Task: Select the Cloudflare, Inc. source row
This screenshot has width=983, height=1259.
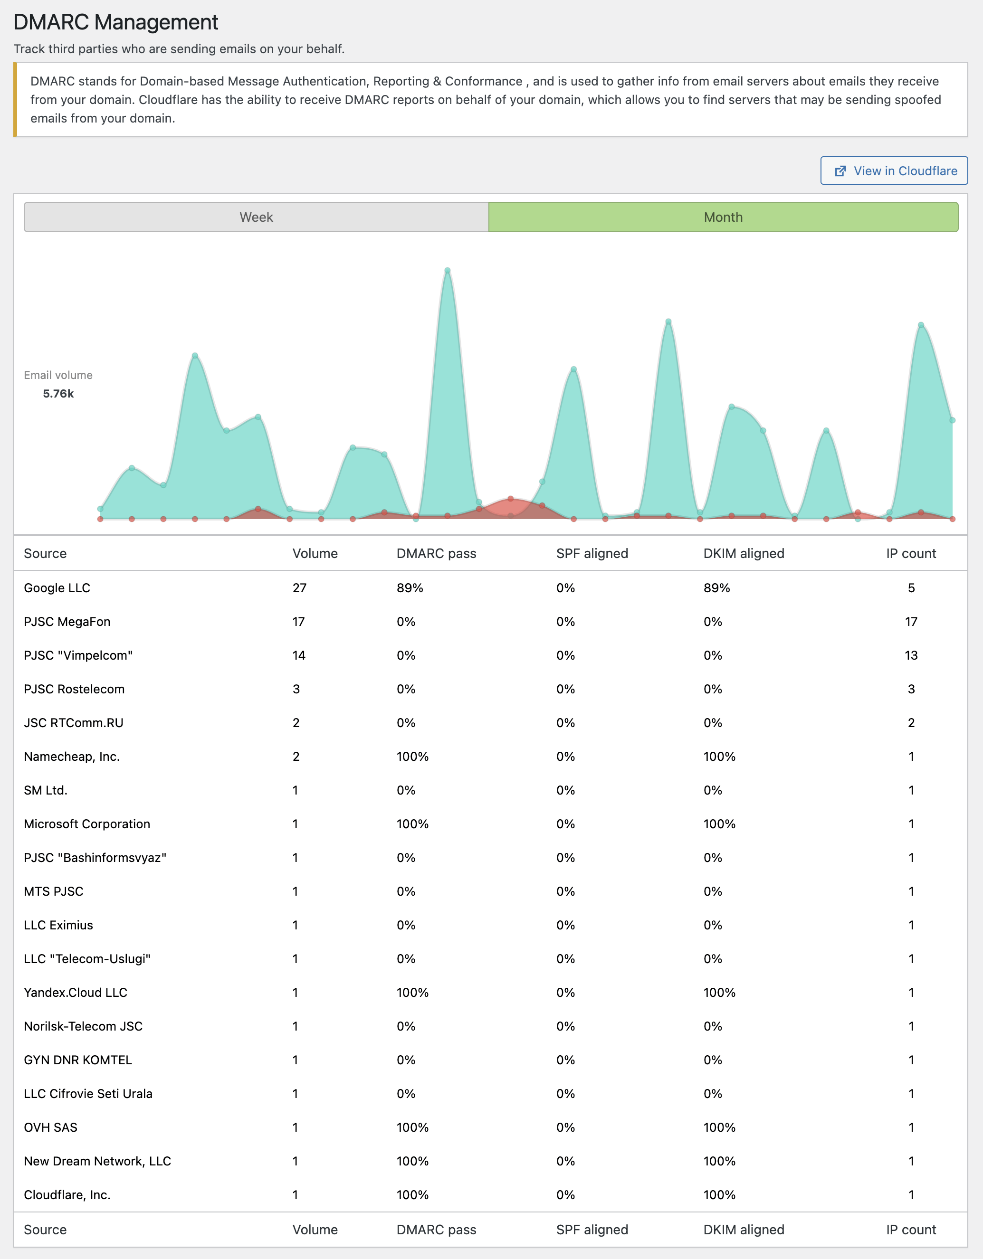Action: coord(491,1195)
